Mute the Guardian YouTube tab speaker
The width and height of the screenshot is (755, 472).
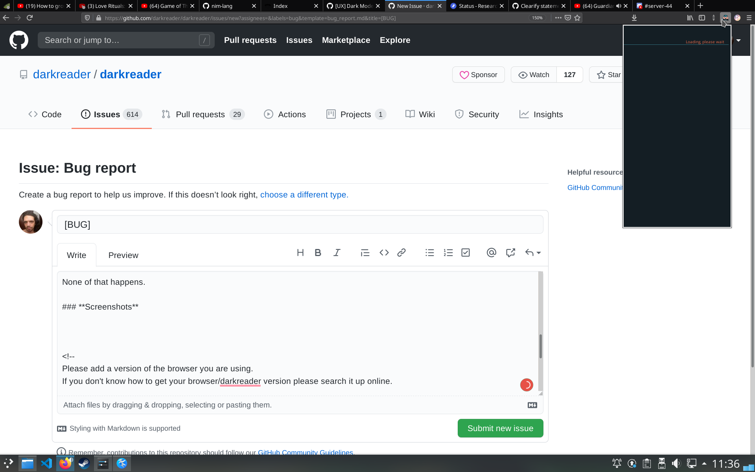[x=619, y=6]
